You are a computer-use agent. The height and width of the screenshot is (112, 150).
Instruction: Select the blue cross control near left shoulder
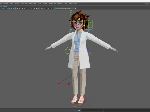coord(66,33)
